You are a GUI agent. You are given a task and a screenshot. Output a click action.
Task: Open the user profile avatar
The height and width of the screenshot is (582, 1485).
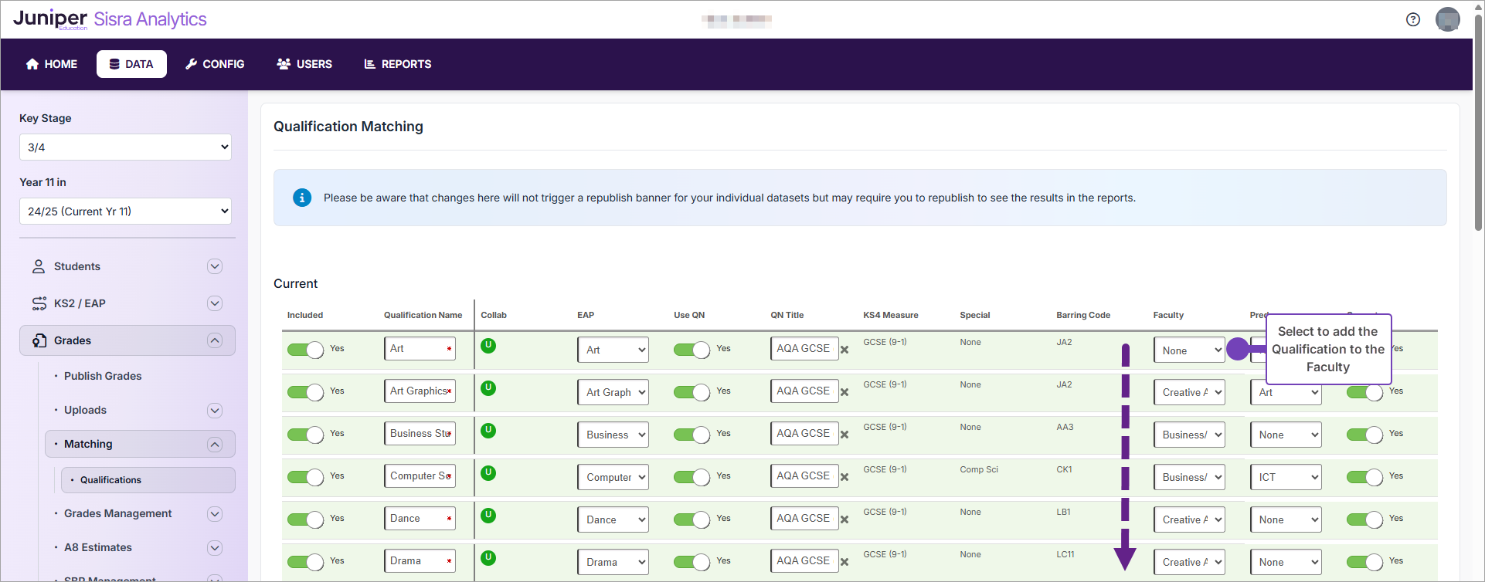[1447, 19]
